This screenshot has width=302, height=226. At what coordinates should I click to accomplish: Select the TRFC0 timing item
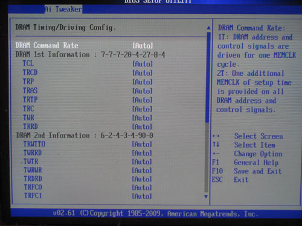coord(33,187)
